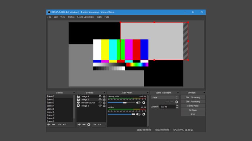252x141 pixels.
Task: Open the View menu
Action: coord(63,17)
